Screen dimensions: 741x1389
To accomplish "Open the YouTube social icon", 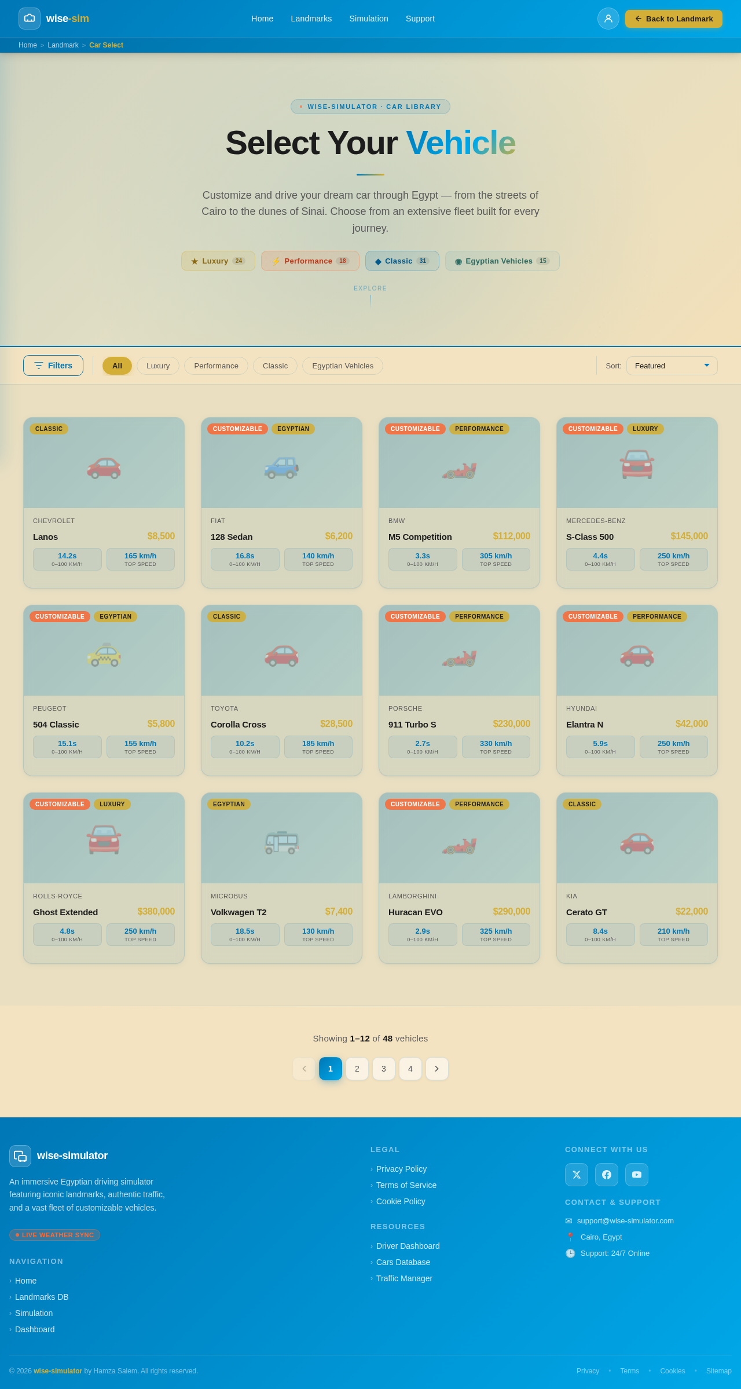I will (x=637, y=1175).
